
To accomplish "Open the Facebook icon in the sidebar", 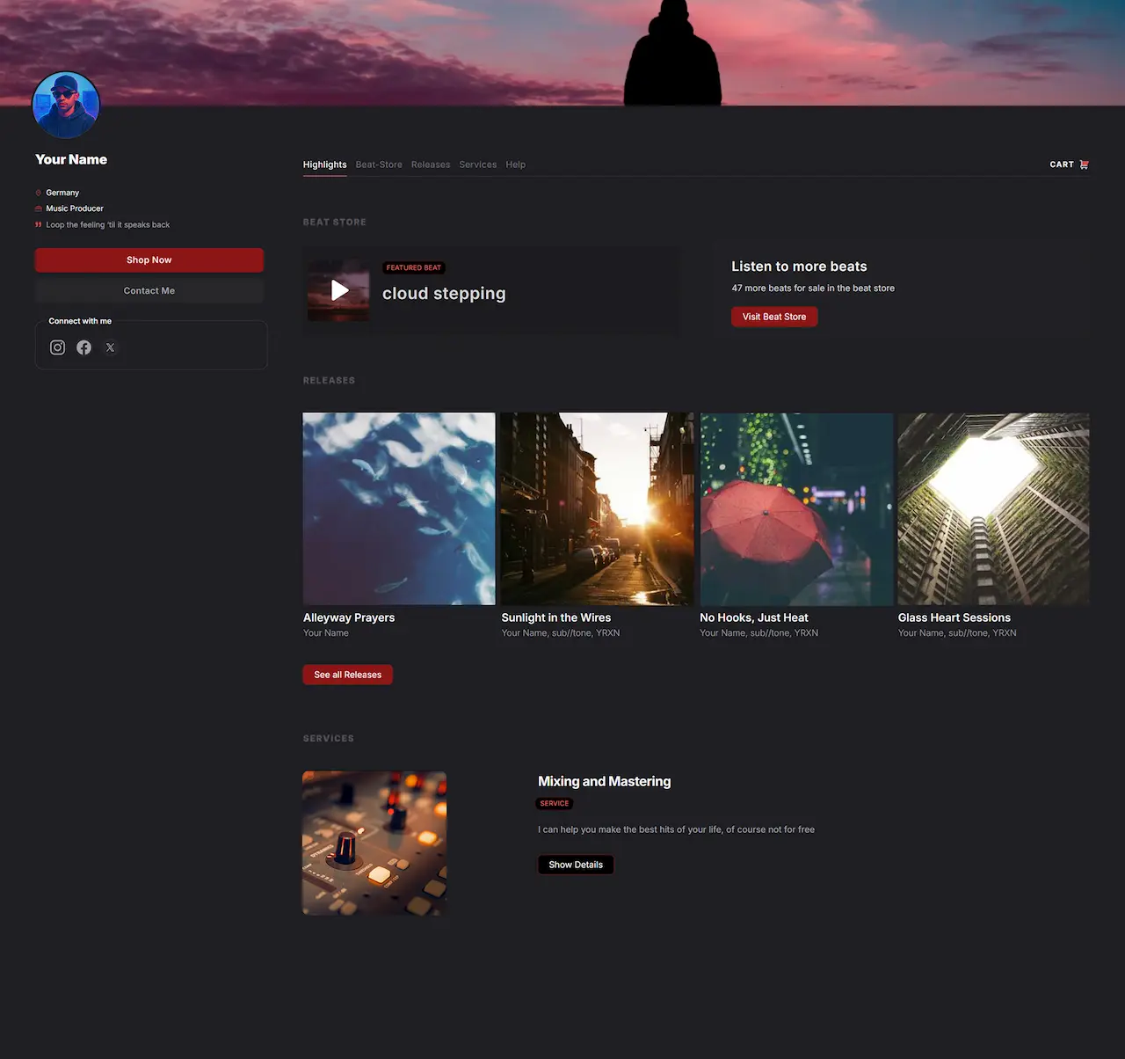I will pos(83,347).
